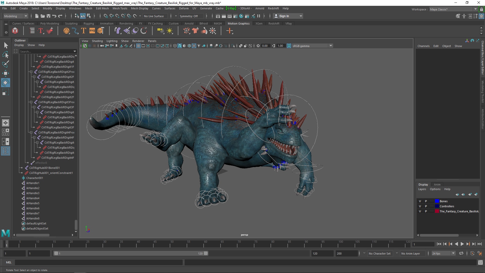The height and width of the screenshot is (273, 485).
Task: Click viewport grid toggle icon
Action: [138, 46]
